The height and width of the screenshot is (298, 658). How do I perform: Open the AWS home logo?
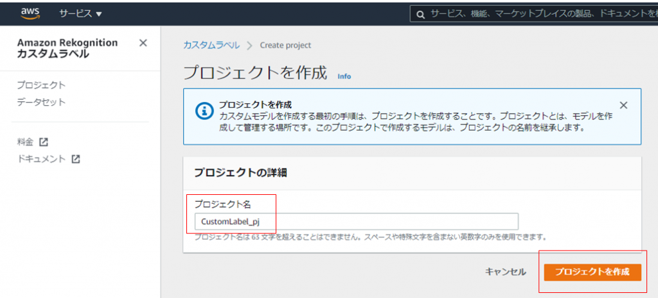31,14
